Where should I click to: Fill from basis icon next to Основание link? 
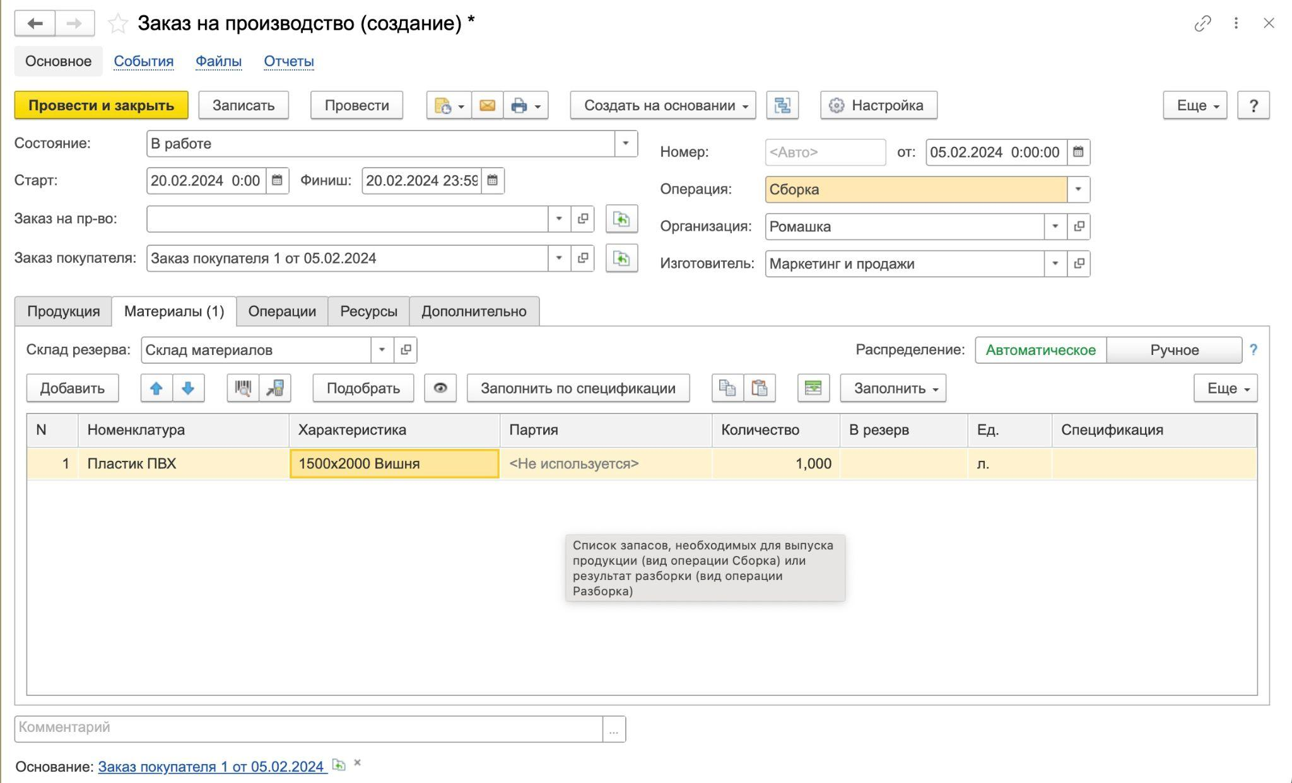339,765
